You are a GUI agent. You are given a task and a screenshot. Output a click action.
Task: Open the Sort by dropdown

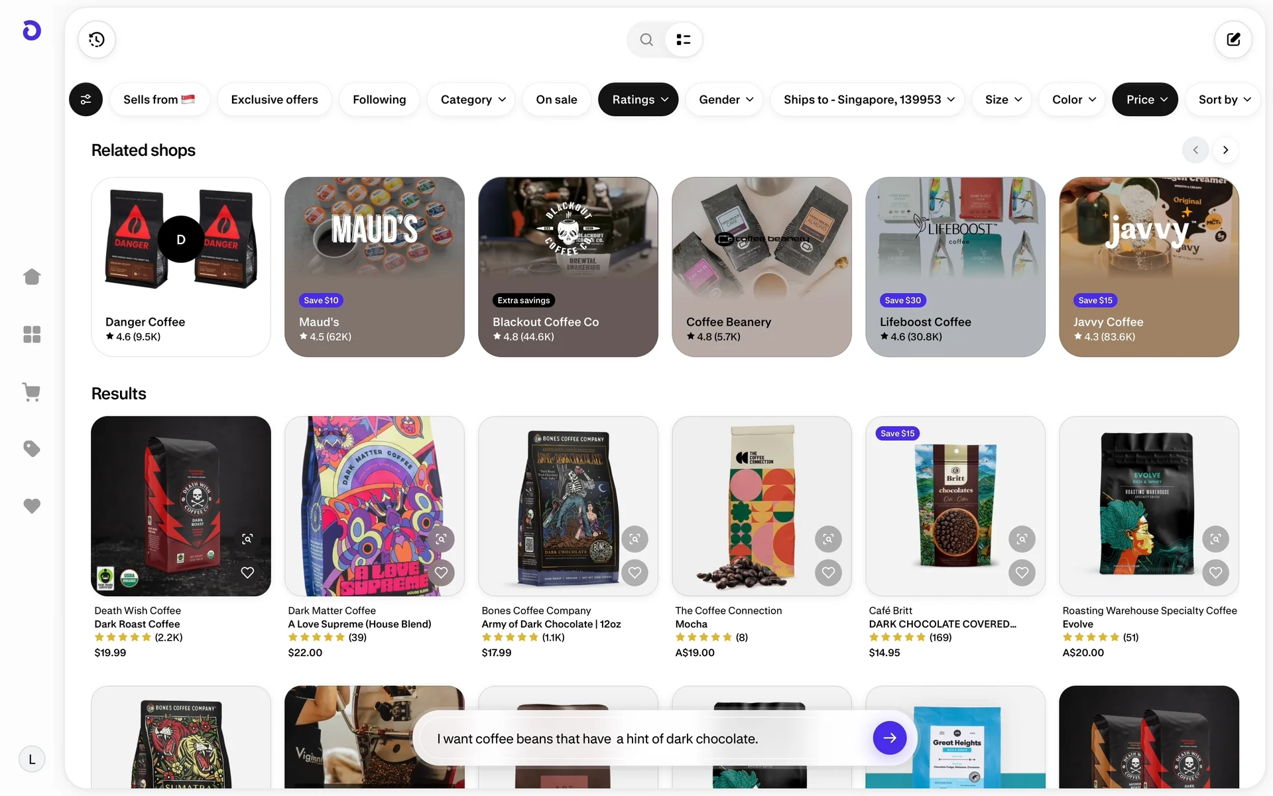(x=1224, y=99)
